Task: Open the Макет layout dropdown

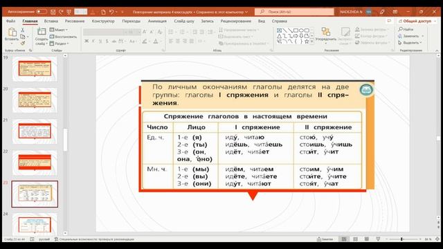Action: (58, 30)
